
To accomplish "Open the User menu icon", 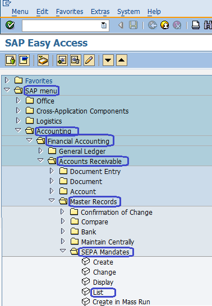I will (x=11, y=60).
